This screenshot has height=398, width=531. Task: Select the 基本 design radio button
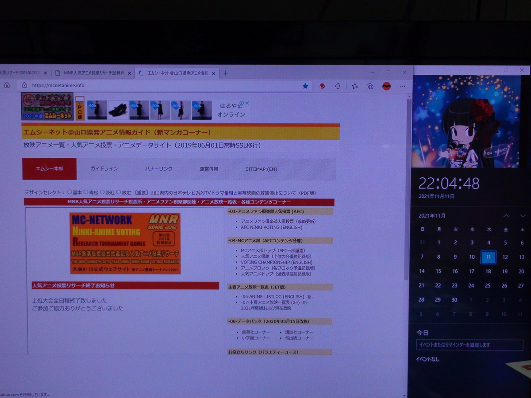pos(69,192)
